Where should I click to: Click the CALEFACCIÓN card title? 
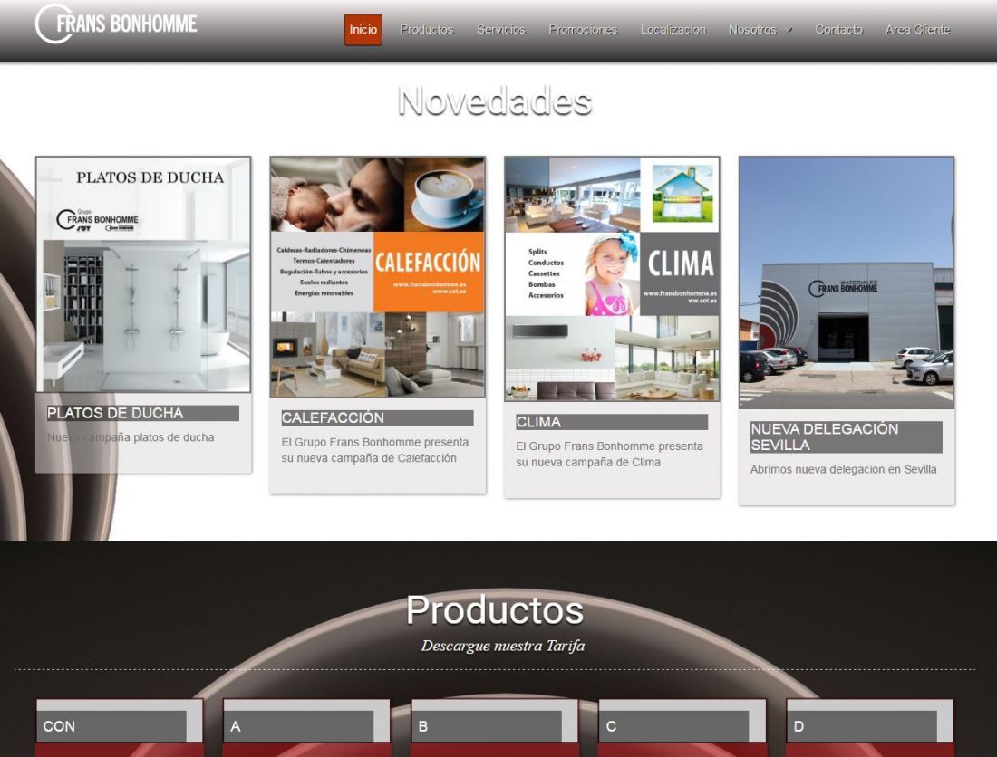point(378,417)
